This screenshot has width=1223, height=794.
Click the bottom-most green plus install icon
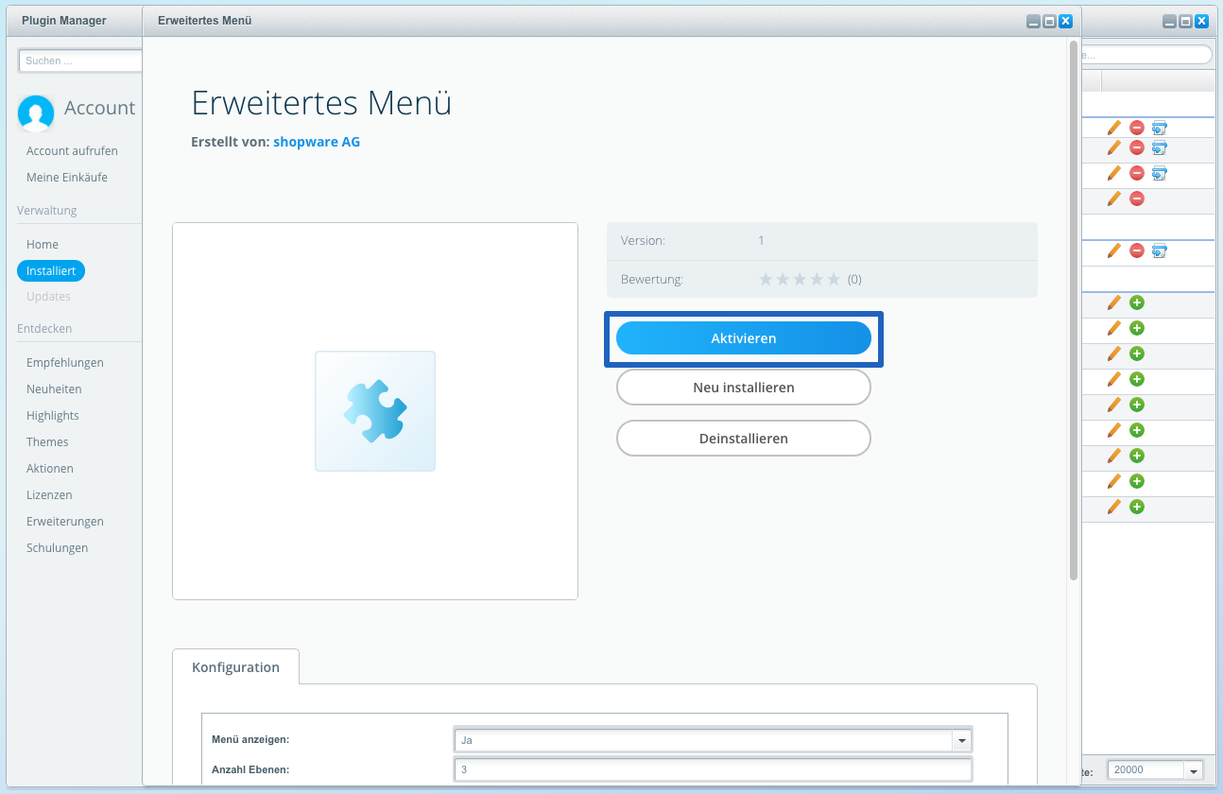pyautogui.click(x=1137, y=507)
